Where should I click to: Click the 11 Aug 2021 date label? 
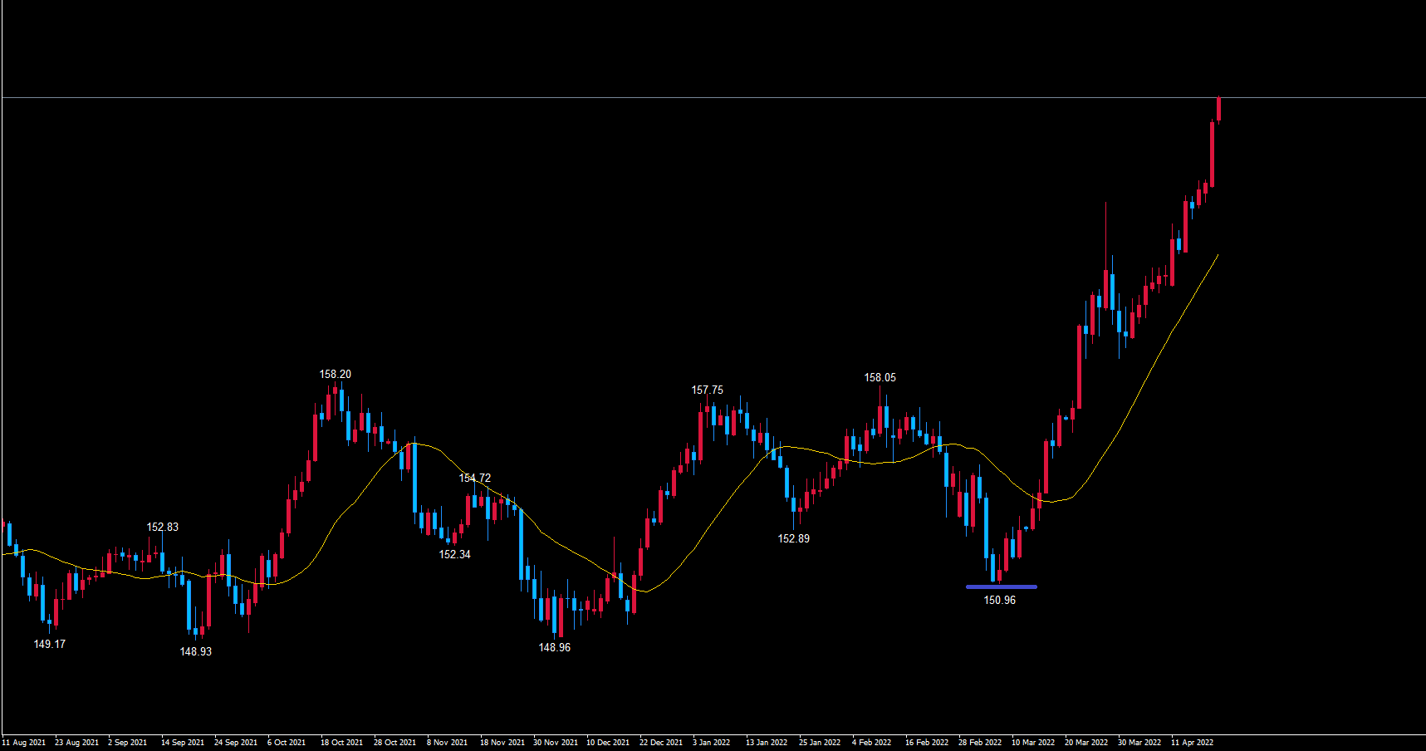point(24,743)
